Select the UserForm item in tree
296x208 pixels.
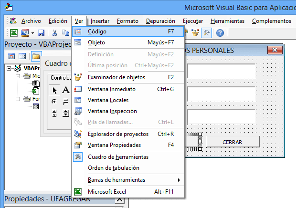click(36, 106)
